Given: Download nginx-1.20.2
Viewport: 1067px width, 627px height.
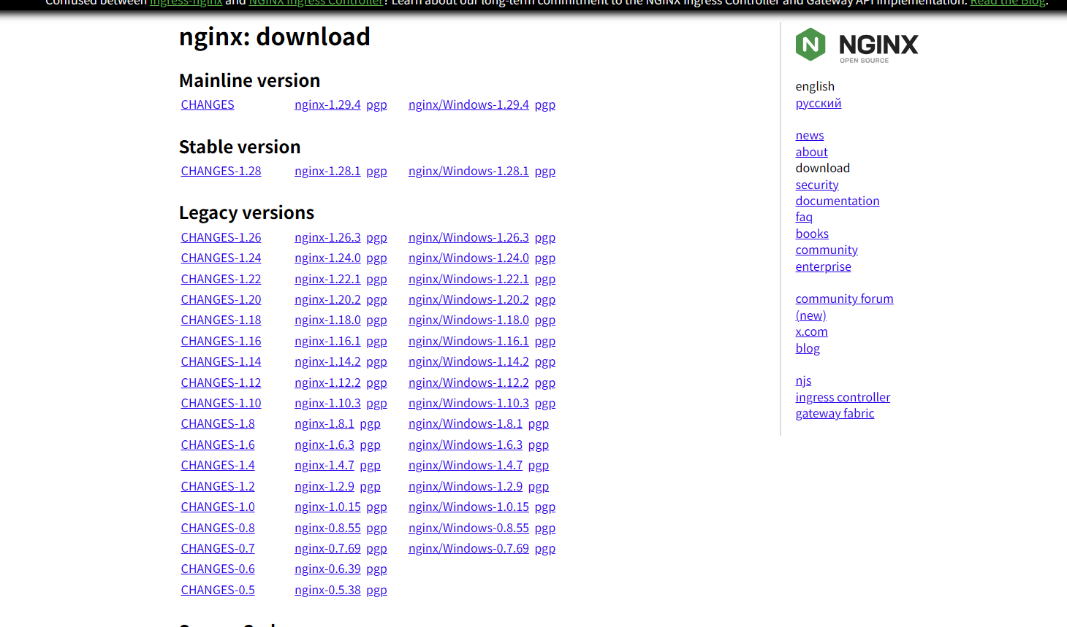Looking at the screenshot, I should coord(327,300).
